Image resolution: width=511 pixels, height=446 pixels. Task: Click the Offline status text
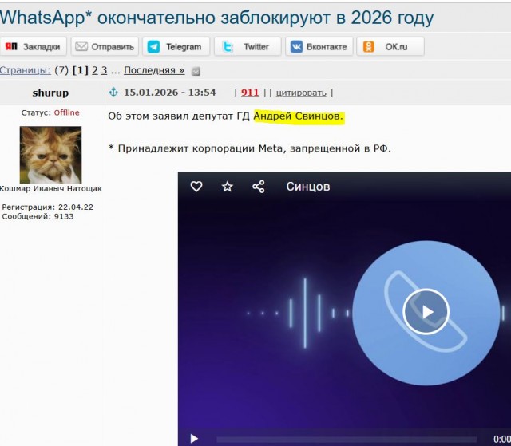coord(66,112)
